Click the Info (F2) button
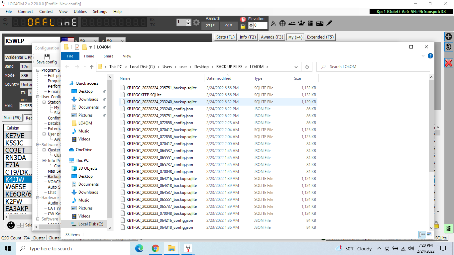The image size is (454, 255). [x=248, y=37]
